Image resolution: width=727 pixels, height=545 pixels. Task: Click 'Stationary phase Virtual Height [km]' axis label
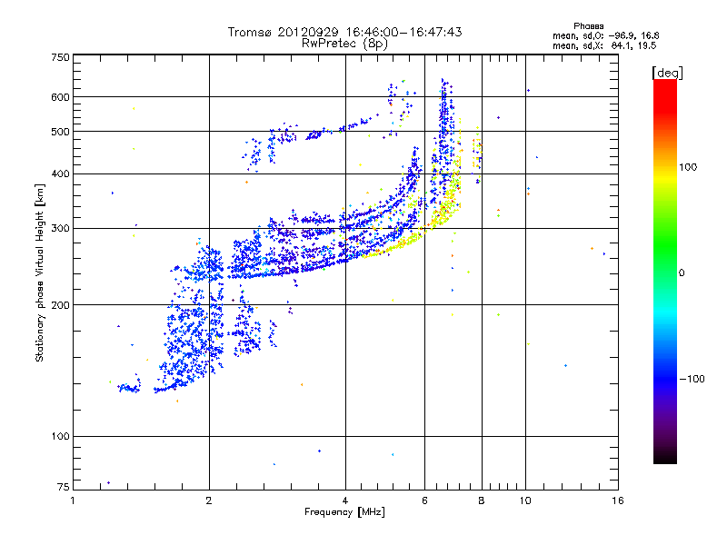[x=40, y=273]
